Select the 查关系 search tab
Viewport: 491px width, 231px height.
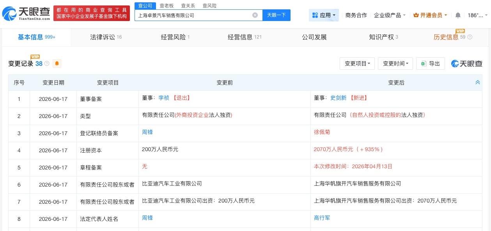188,6
